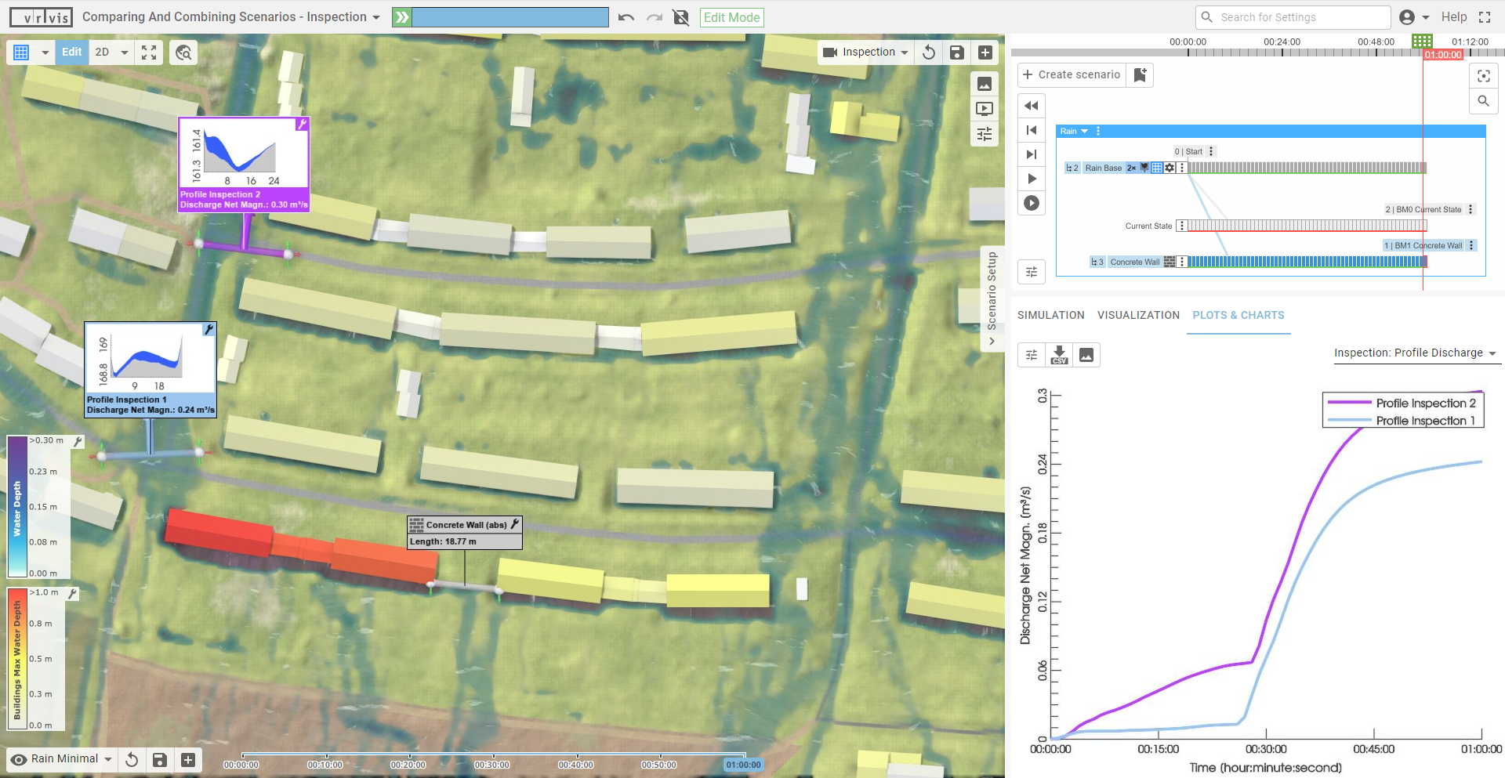Click the undo arrow in top bar
This screenshot has height=778, width=1505.
pyautogui.click(x=626, y=17)
